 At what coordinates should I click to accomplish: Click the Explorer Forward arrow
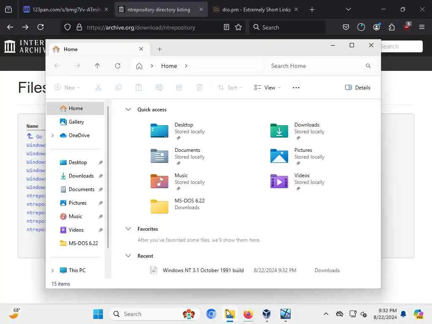(77, 66)
